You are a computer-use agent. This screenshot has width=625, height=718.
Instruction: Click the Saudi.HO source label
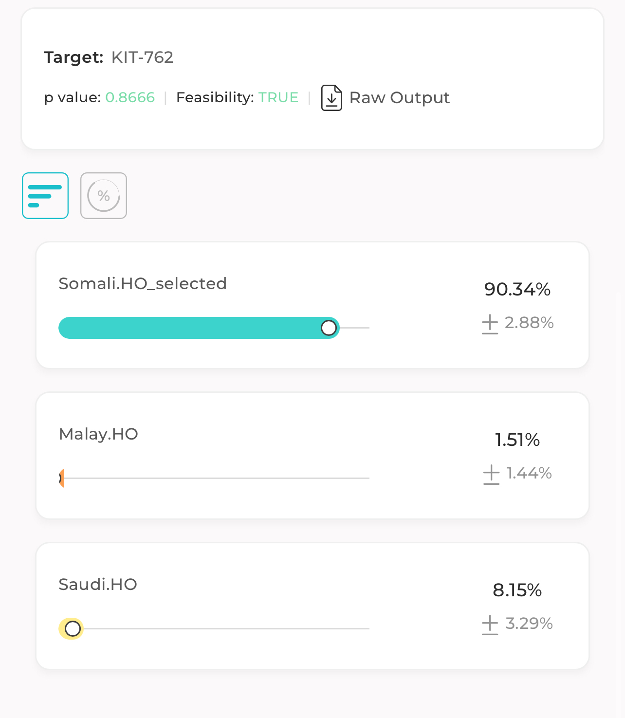click(98, 584)
